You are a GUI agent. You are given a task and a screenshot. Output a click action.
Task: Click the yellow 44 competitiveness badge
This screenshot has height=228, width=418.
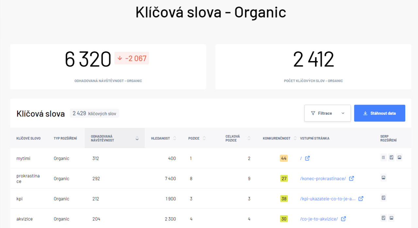(283, 158)
